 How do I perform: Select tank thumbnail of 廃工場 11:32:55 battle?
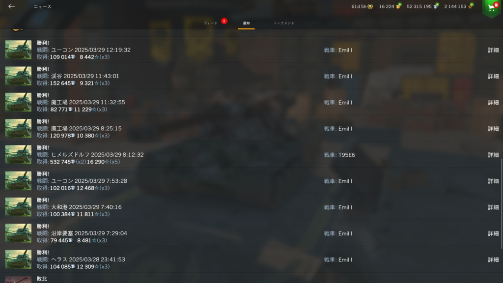[x=18, y=102]
